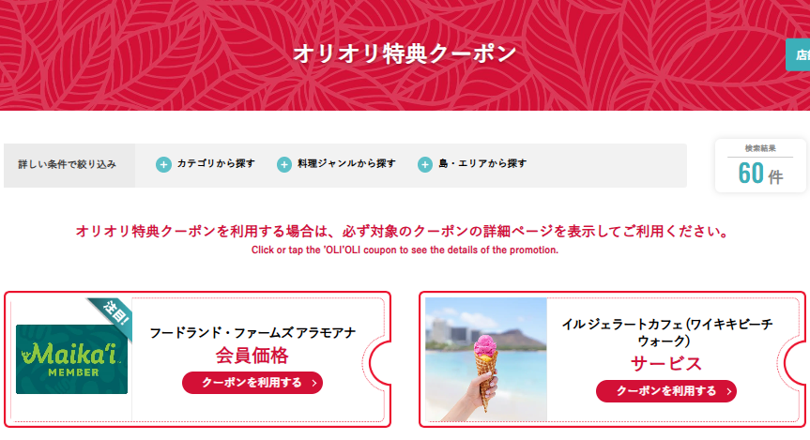The width and height of the screenshot is (810, 440).
Task: Open the teal tab at top right edge
Action: tap(798, 54)
